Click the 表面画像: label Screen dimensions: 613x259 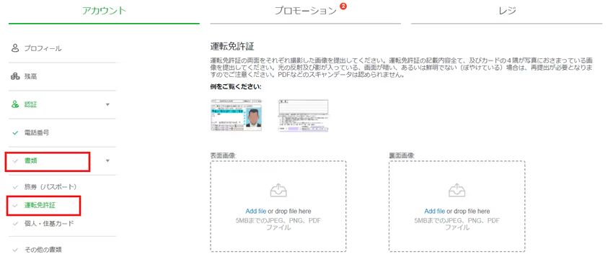click(224, 155)
